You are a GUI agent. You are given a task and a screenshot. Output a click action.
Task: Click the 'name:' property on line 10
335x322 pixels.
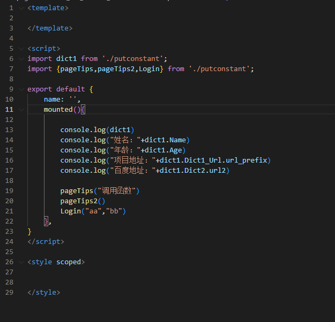coord(54,99)
